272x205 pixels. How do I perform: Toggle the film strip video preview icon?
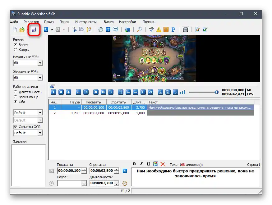coord(186,30)
